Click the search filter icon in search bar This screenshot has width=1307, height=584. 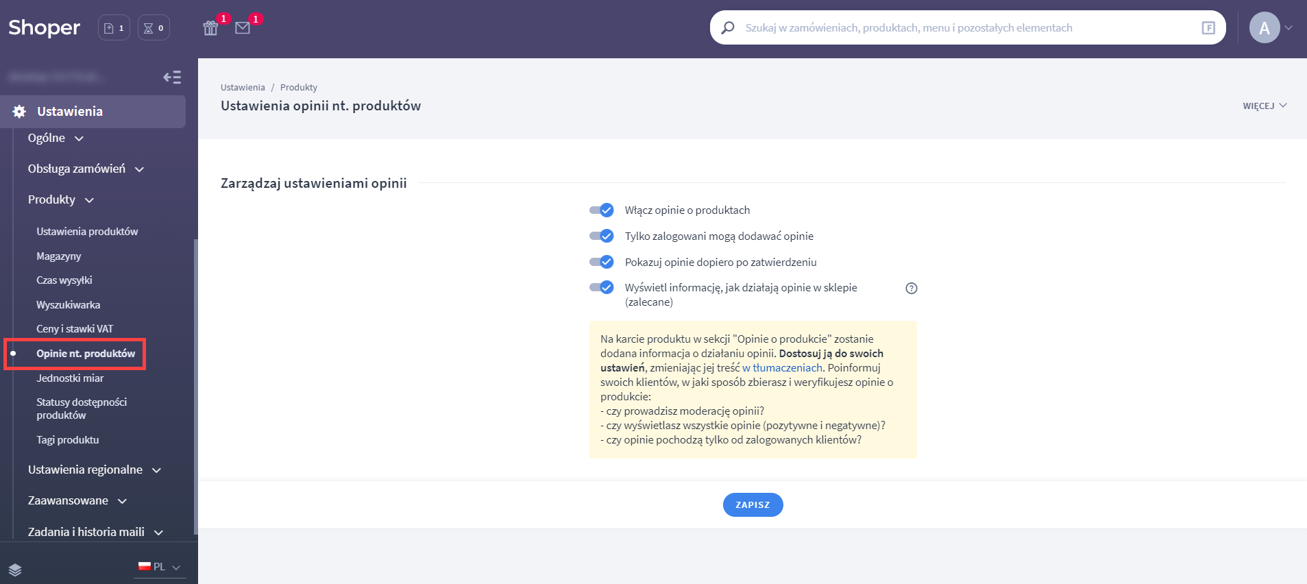pos(1208,27)
